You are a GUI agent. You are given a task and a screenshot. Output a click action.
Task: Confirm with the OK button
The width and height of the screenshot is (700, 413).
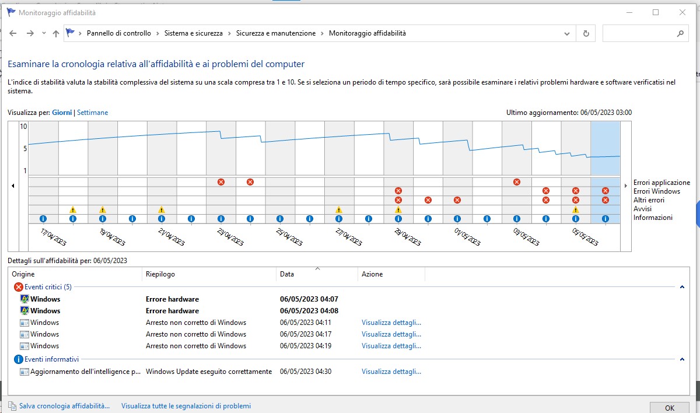(670, 408)
